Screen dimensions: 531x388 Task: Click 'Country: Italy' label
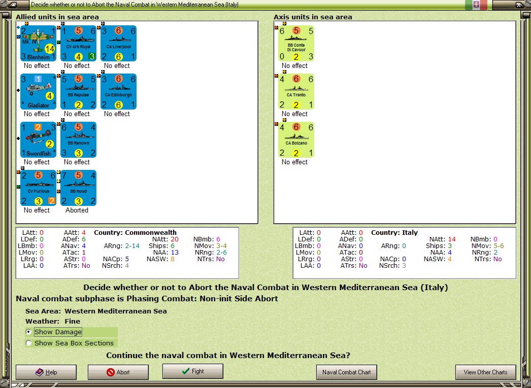tap(394, 232)
